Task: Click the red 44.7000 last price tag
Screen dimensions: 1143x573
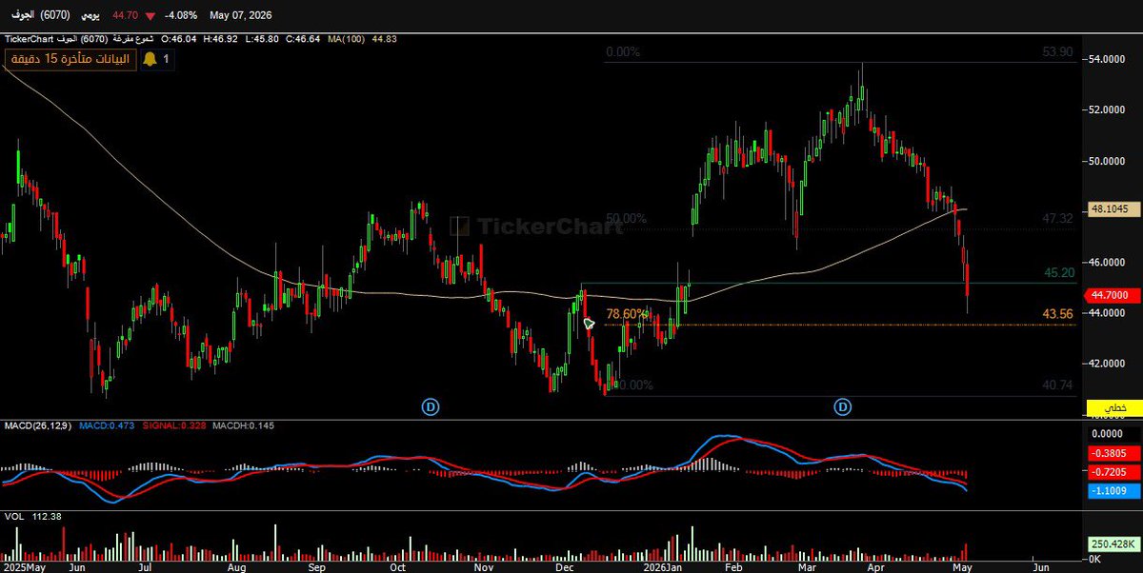Action: [x=1111, y=295]
